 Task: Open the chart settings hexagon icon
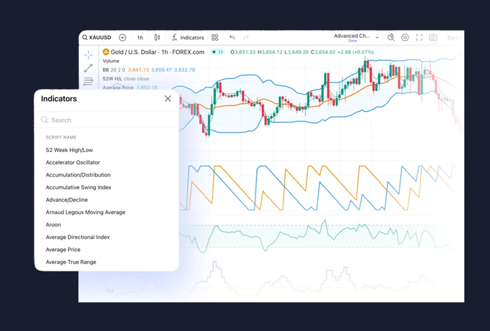[405, 38]
